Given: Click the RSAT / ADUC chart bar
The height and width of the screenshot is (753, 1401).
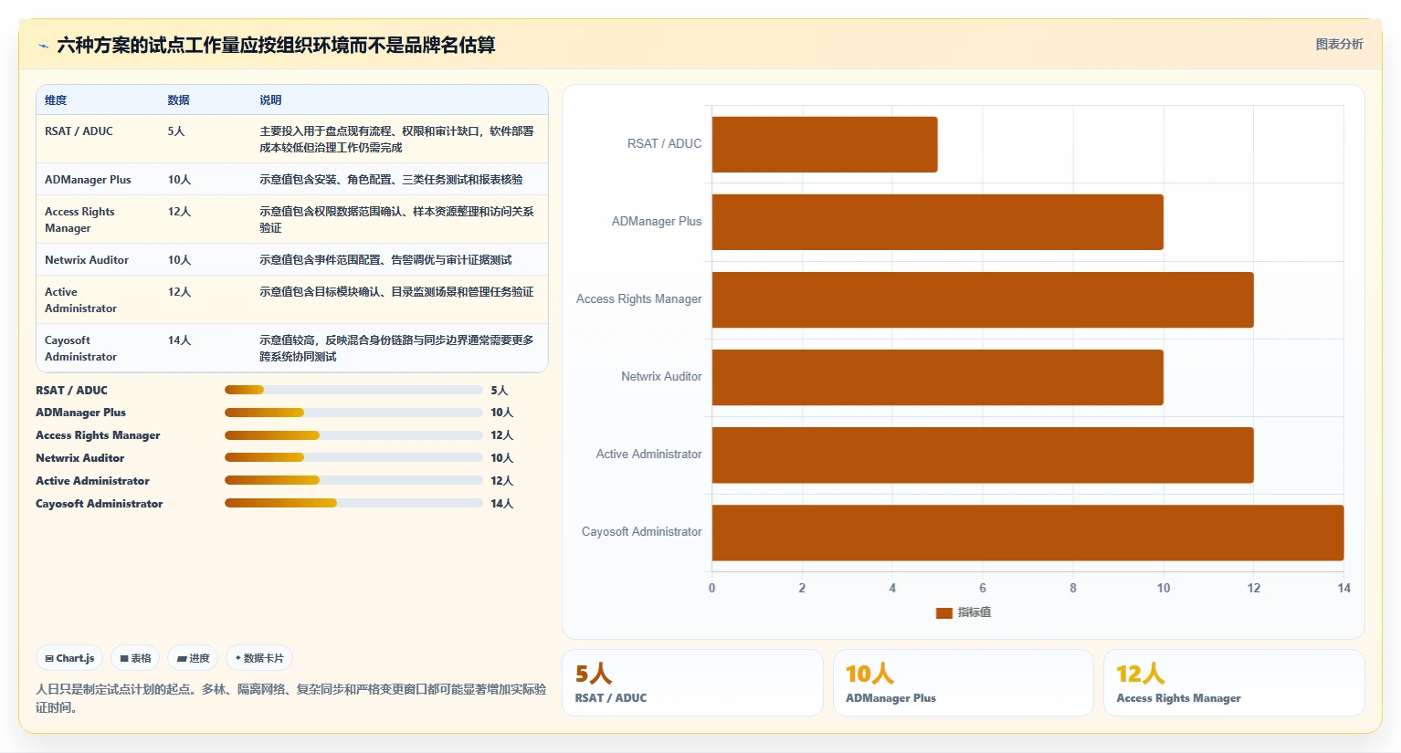Looking at the screenshot, I should [825, 144].
